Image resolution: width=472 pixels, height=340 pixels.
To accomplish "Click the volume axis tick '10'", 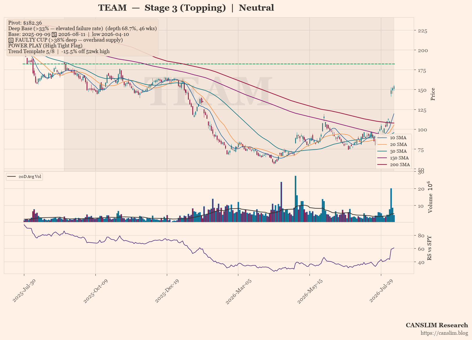I will point(421,206).
